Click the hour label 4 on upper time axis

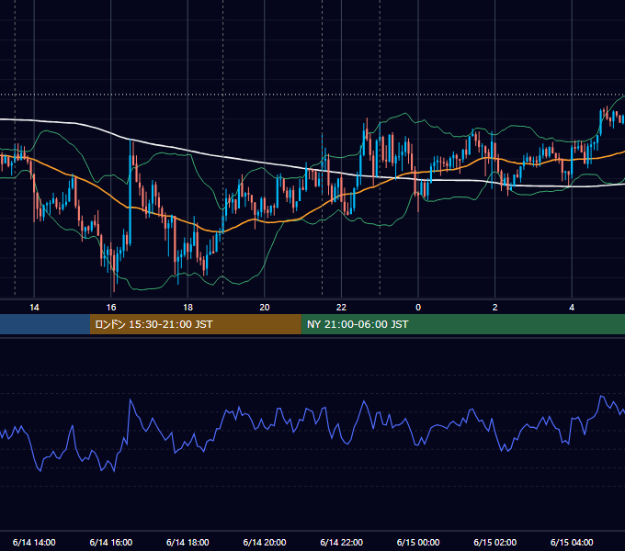[x=572, y=308]
